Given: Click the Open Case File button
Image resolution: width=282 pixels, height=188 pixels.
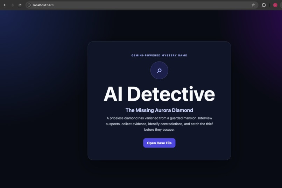Looking at the screenshot, I should 159,143.
